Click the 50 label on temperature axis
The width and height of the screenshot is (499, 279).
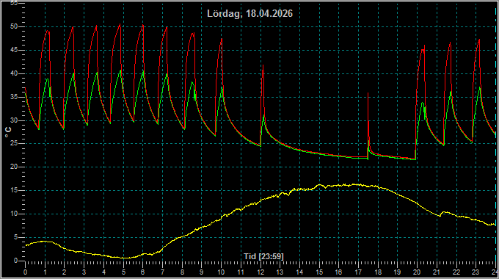[x=14, y=26]
